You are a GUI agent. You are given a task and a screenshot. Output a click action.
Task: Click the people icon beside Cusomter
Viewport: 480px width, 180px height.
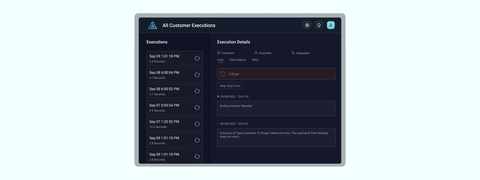coord(256,53)
